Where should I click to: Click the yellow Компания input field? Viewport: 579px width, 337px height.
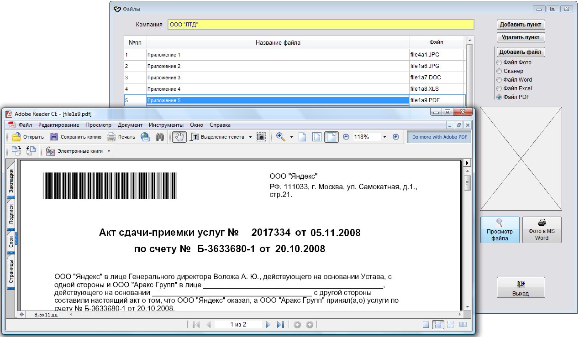[321, 25]
